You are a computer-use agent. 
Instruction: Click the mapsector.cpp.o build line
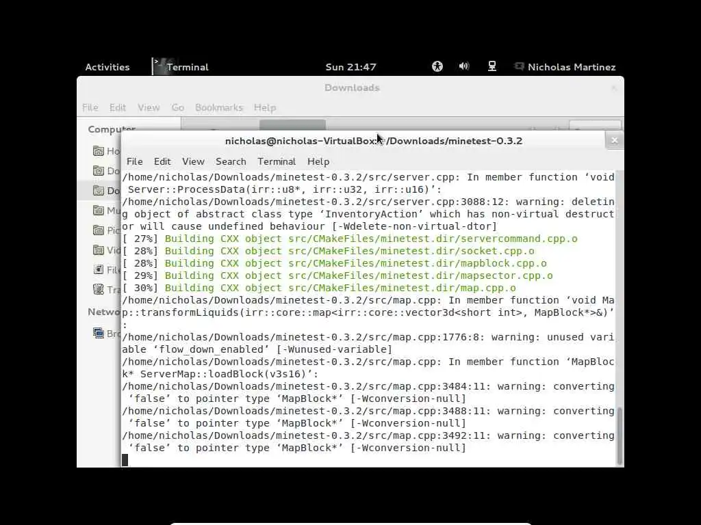click(x=338, y=275)
